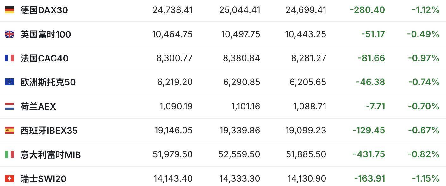The width and height of the screenshot is (446, 186).
Task: Open the 英国富时100 index link
Action: tap(46, 34)
